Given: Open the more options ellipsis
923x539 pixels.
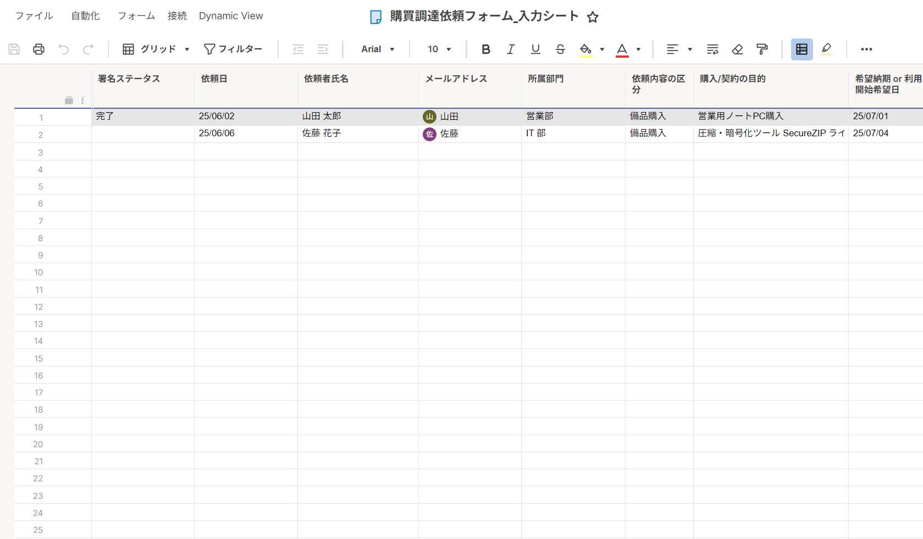Looking at the screenshot, I should (x=866, y=49).
